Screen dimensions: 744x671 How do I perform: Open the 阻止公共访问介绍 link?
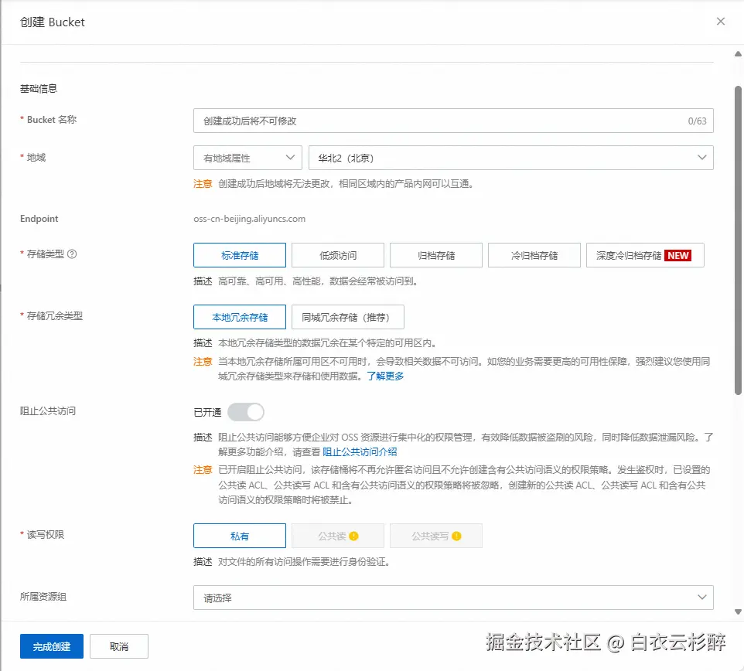(x=360, y=452)
